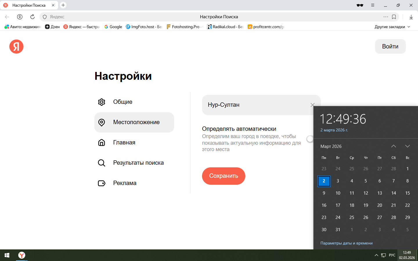Click the 2 марта 2026 г. date link

334,130
